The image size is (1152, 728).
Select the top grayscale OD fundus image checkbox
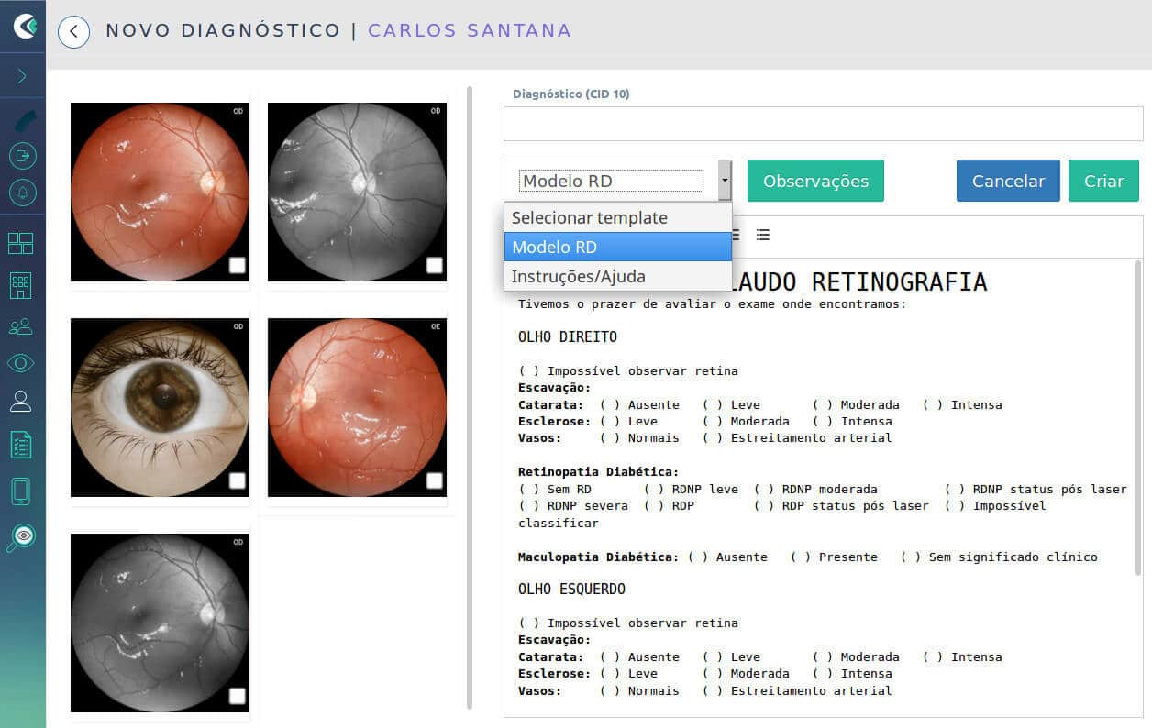(434, 265)
